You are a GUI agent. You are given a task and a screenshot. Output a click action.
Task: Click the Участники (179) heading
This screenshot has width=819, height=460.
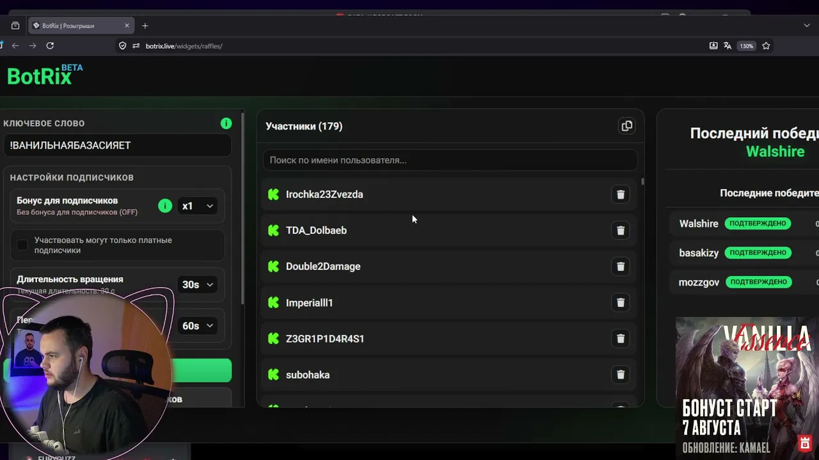click(x=304, y=126)
